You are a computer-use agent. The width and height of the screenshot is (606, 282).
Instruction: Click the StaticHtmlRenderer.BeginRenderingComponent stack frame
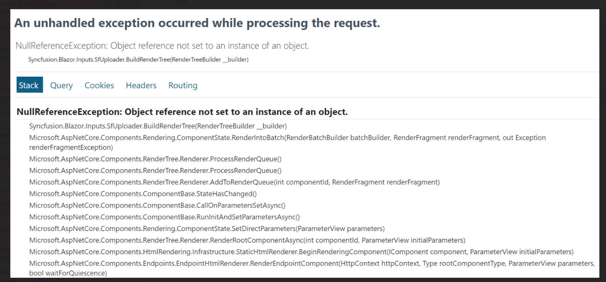pos(301,252)
